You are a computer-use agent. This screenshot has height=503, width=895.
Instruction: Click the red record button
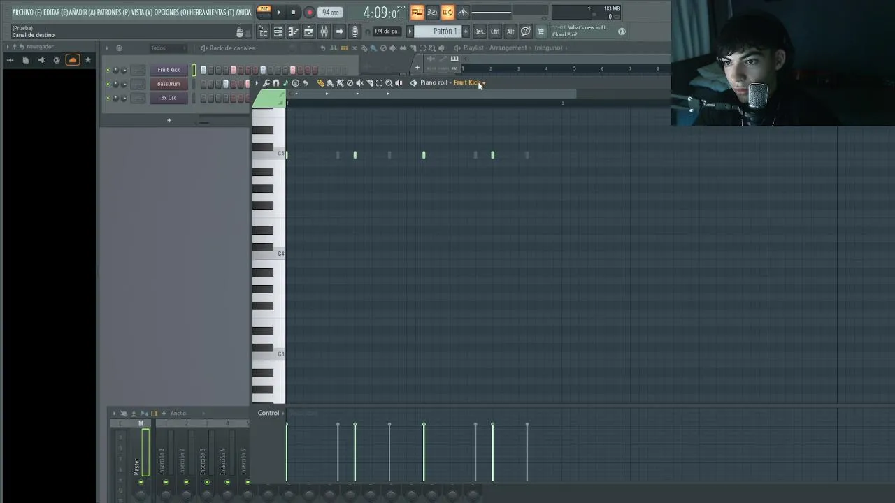tap(309, 13)
